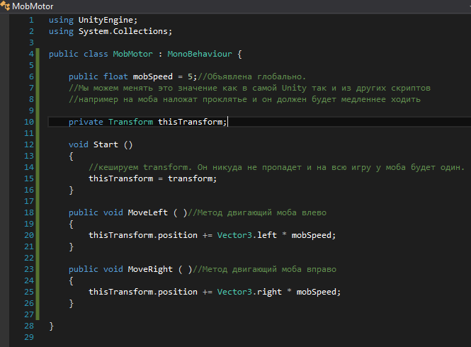
Task: Click opening brace on line 13
Action: click(72, 157)
